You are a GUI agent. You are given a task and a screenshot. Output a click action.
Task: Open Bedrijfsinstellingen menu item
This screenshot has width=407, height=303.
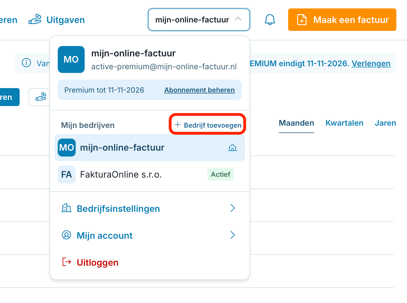(150, 208)
